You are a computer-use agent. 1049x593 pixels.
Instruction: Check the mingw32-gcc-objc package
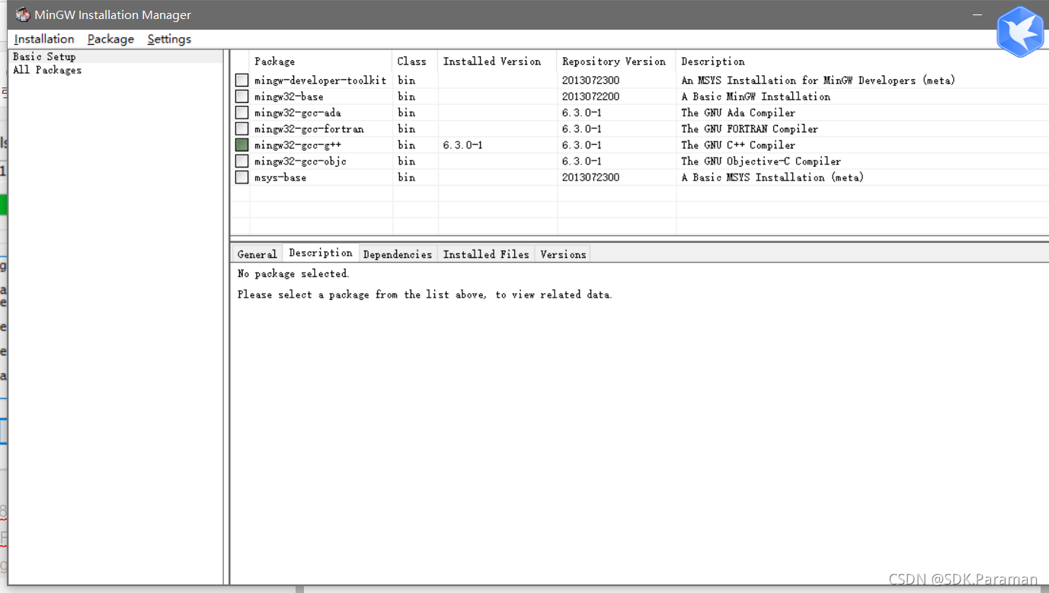(241, 161)
